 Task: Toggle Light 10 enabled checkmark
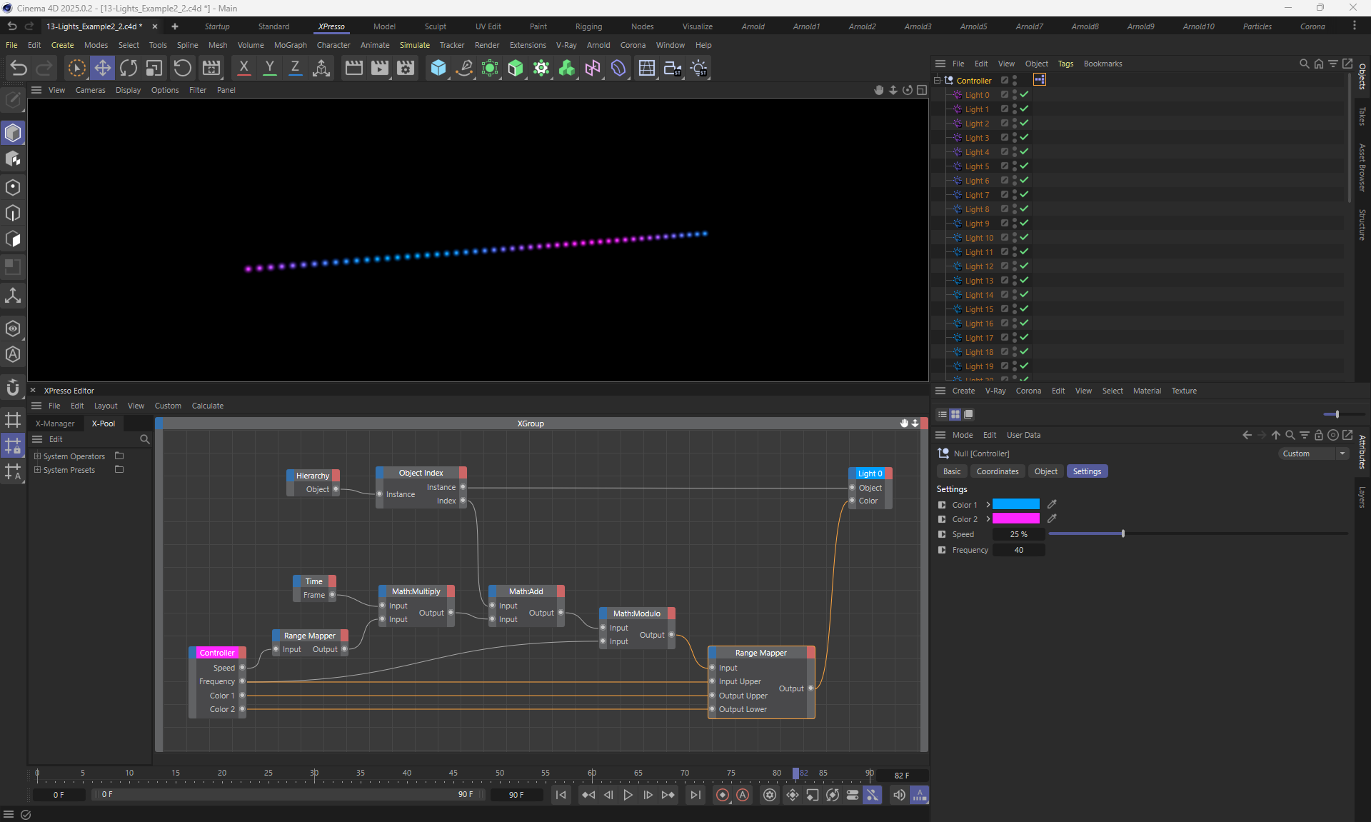point(1024,237)
